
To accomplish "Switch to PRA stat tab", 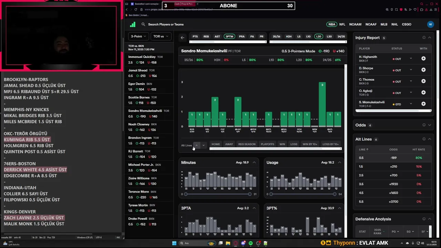I will click(242, 37).
